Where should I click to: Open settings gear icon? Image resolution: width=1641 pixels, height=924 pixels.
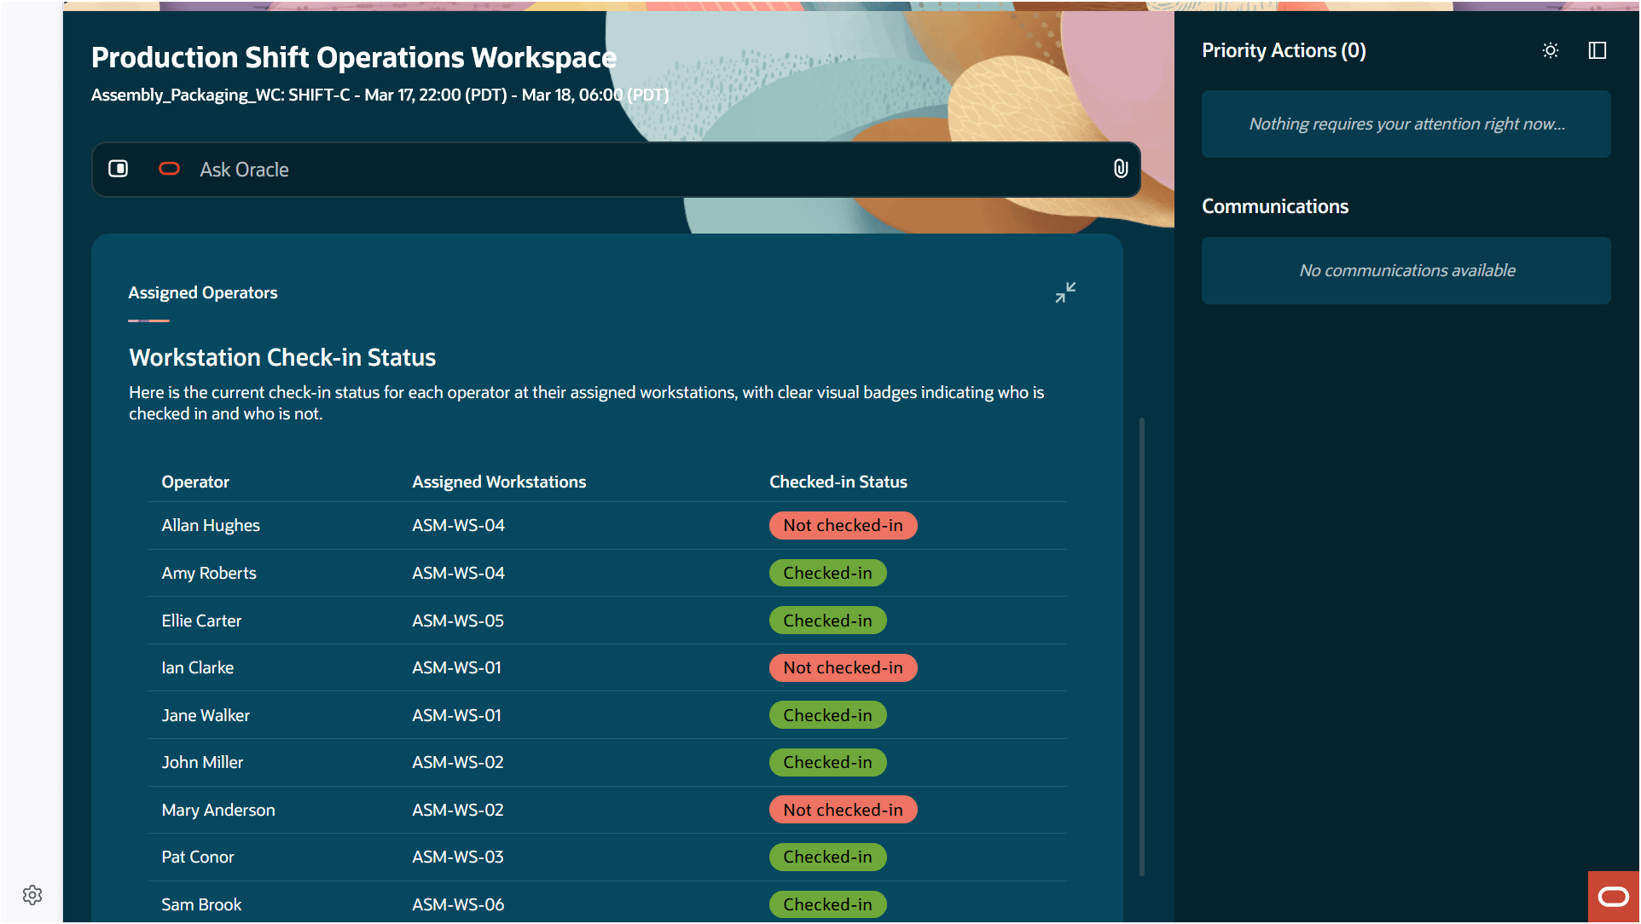click(32, 895)
